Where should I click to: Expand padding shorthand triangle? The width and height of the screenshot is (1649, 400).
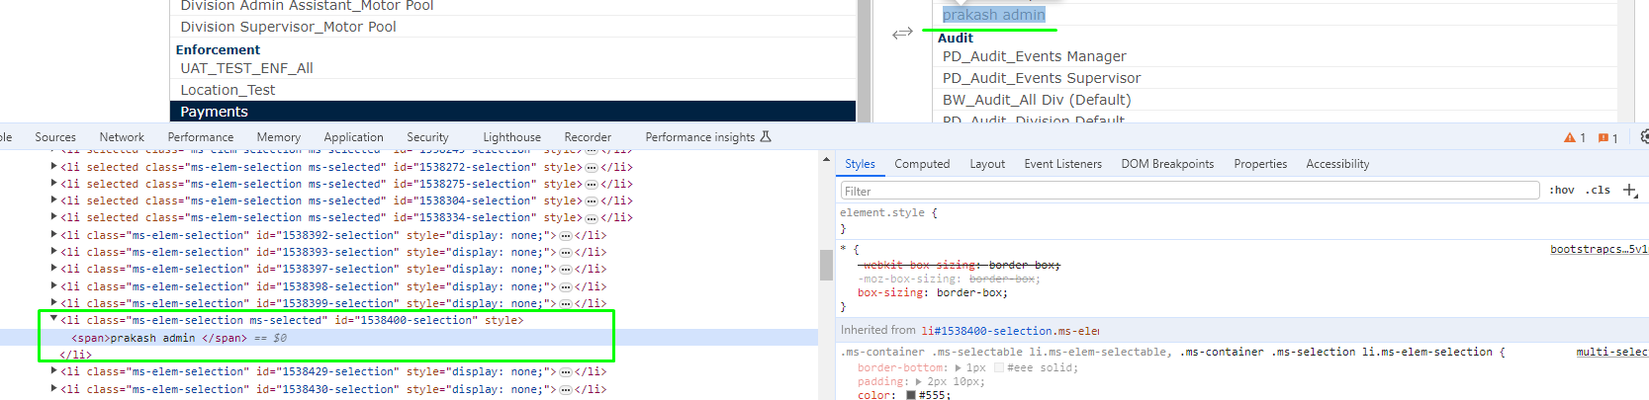point(919,381)
